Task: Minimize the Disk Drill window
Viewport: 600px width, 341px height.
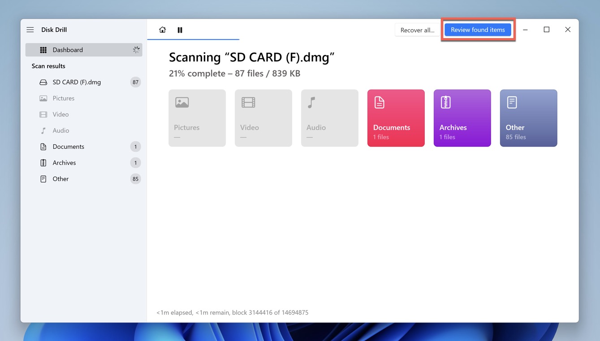Action: (525, 30)
